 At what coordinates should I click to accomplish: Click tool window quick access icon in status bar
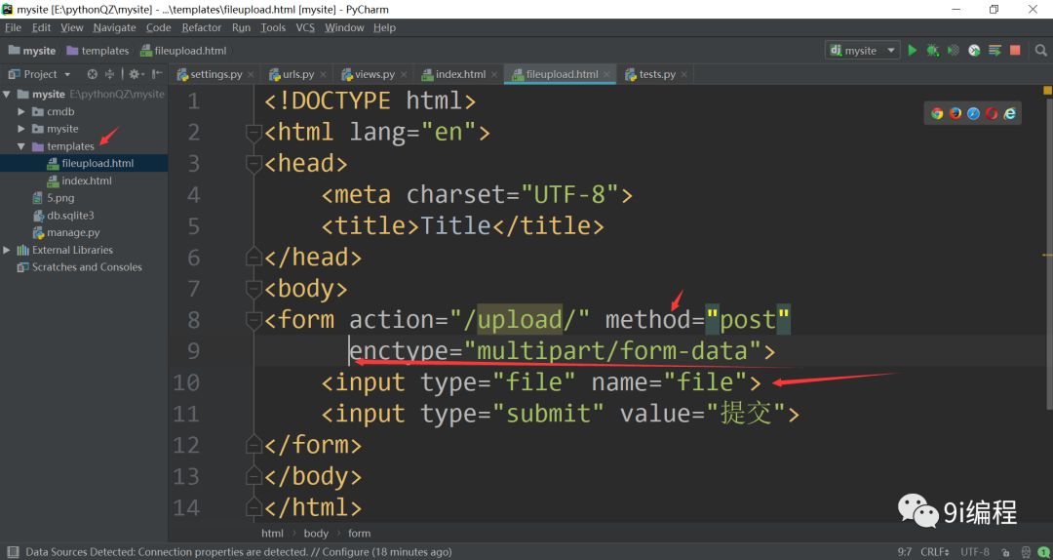(x=12, y=552)
